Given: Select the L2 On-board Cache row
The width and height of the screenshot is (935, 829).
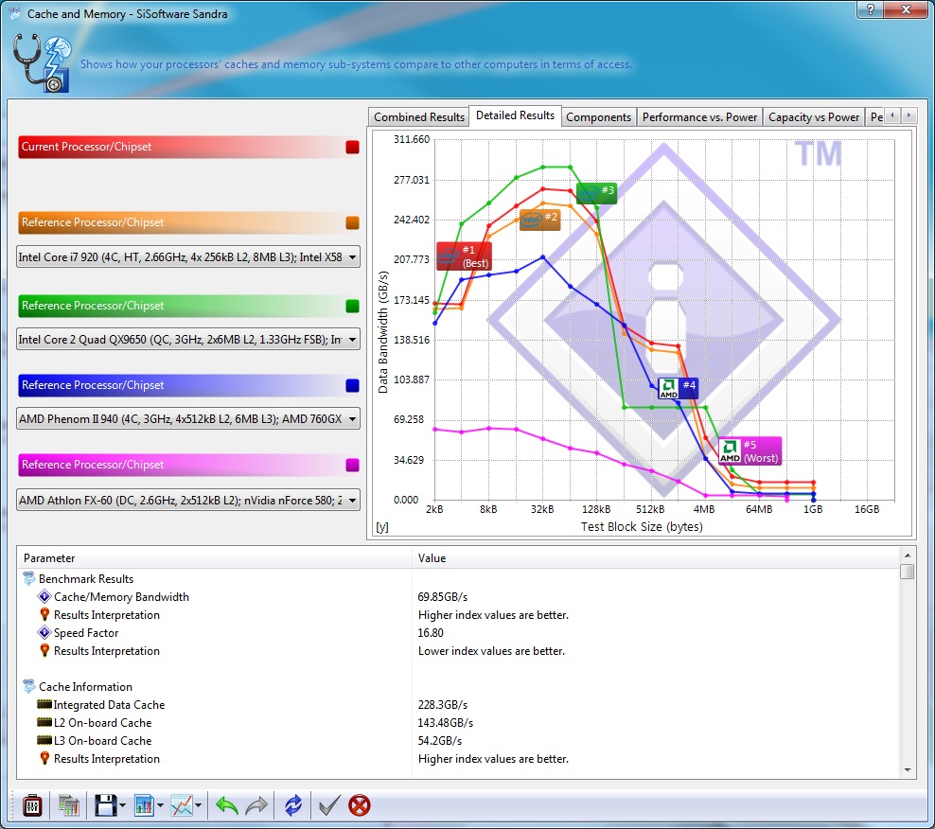Looking at the screenshot, I should 458,722.
